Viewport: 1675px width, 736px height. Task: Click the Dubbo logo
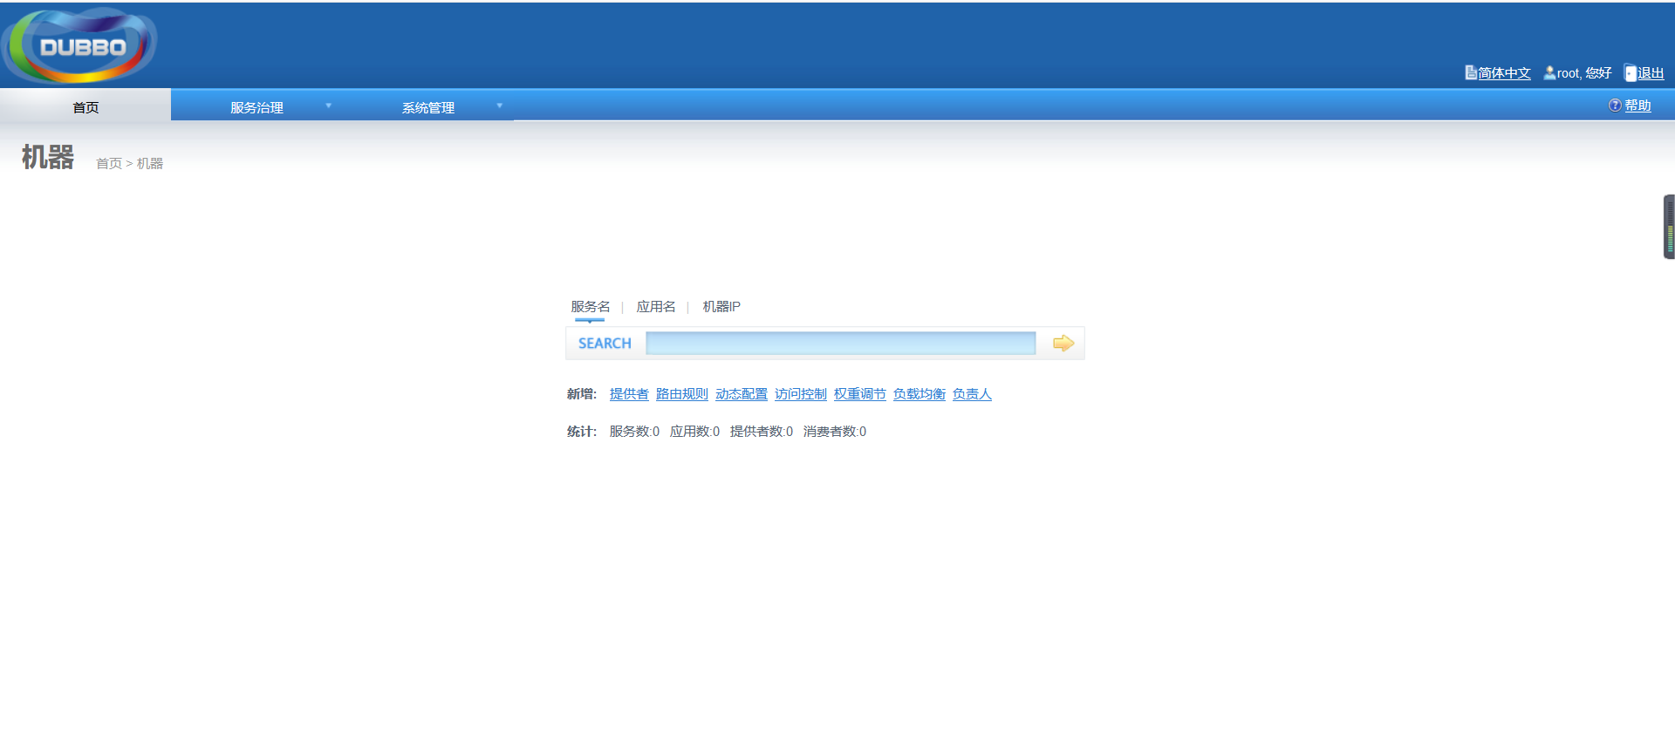point(80,45)
